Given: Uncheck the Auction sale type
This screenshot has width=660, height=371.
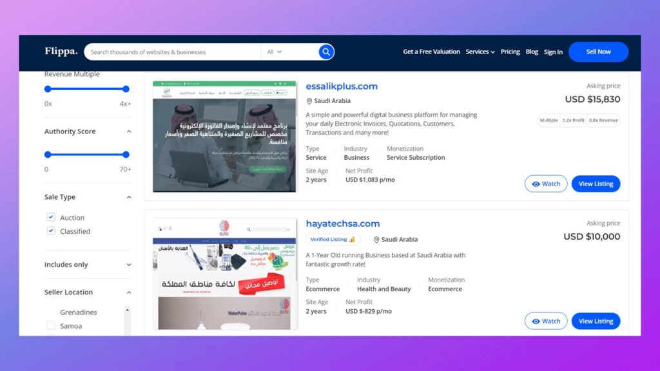Looking at the screenshot, I should [51, 217].
